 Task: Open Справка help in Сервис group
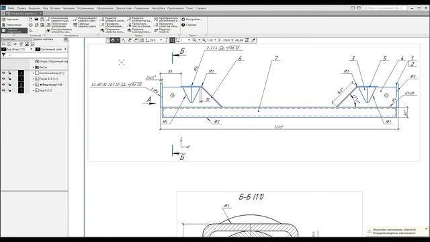coord(189,25)
